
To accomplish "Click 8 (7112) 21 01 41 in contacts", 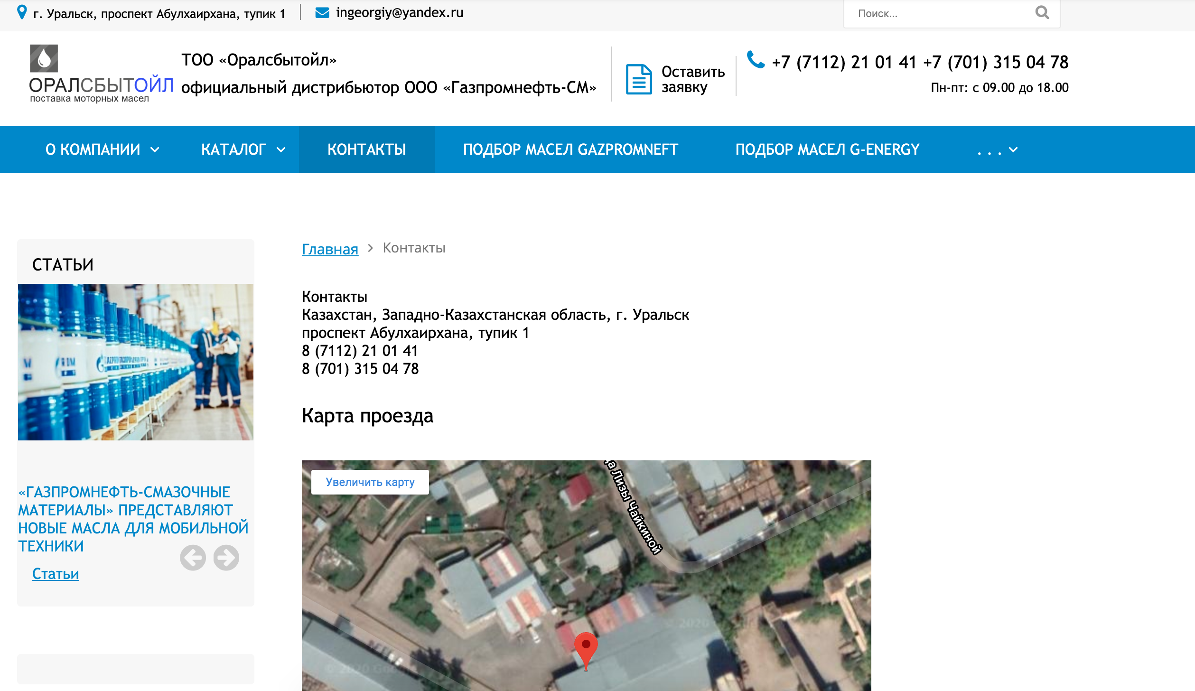I will pyautogui.click(x=360, y=351).
